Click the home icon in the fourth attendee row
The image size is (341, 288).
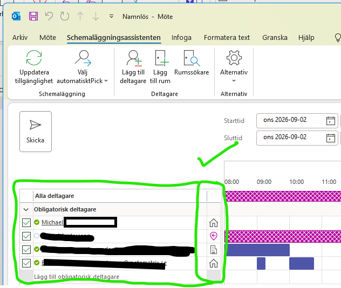tap(214, 263)
